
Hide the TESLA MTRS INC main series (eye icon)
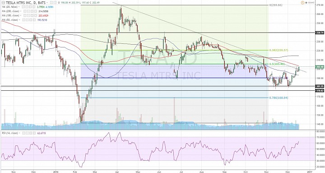pyautogui.click(x=51, y=3)
